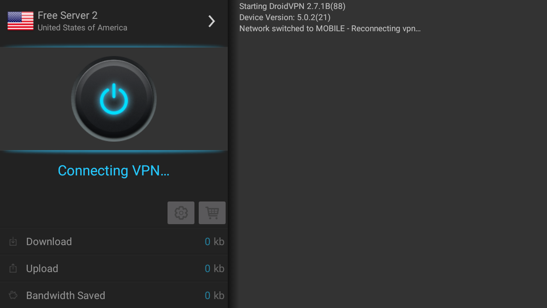Select the Download label

point(49,242)
